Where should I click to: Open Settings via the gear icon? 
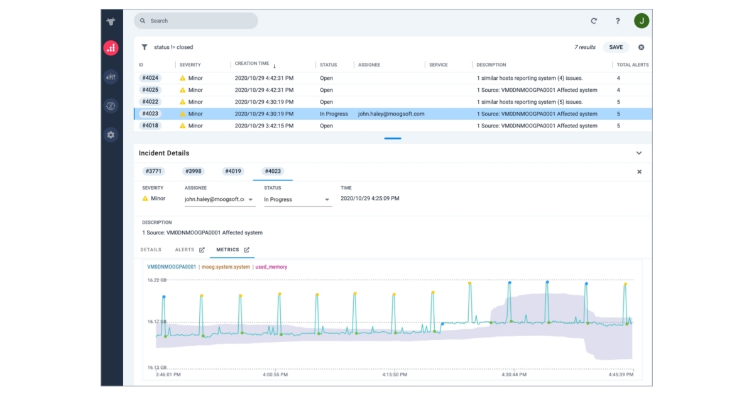[x=111, y=134]
